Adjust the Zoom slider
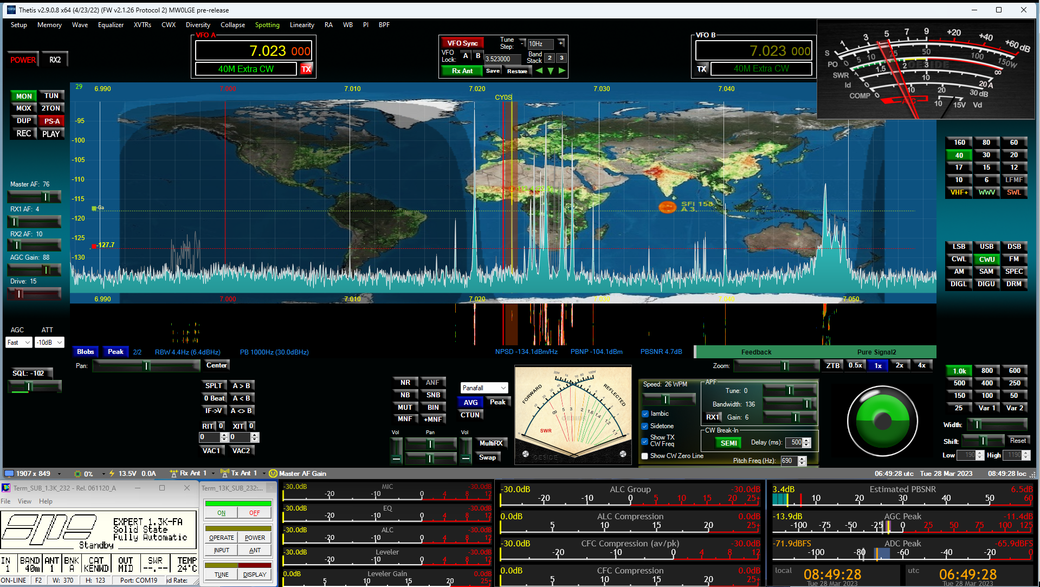 [x=776, y=366]
